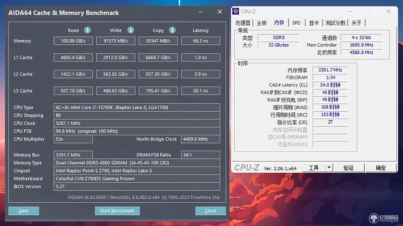Image resolution: width=403 pixels, height=226 pixels.
Task: Click Start Benchmark button
Action: coord(117,210)
